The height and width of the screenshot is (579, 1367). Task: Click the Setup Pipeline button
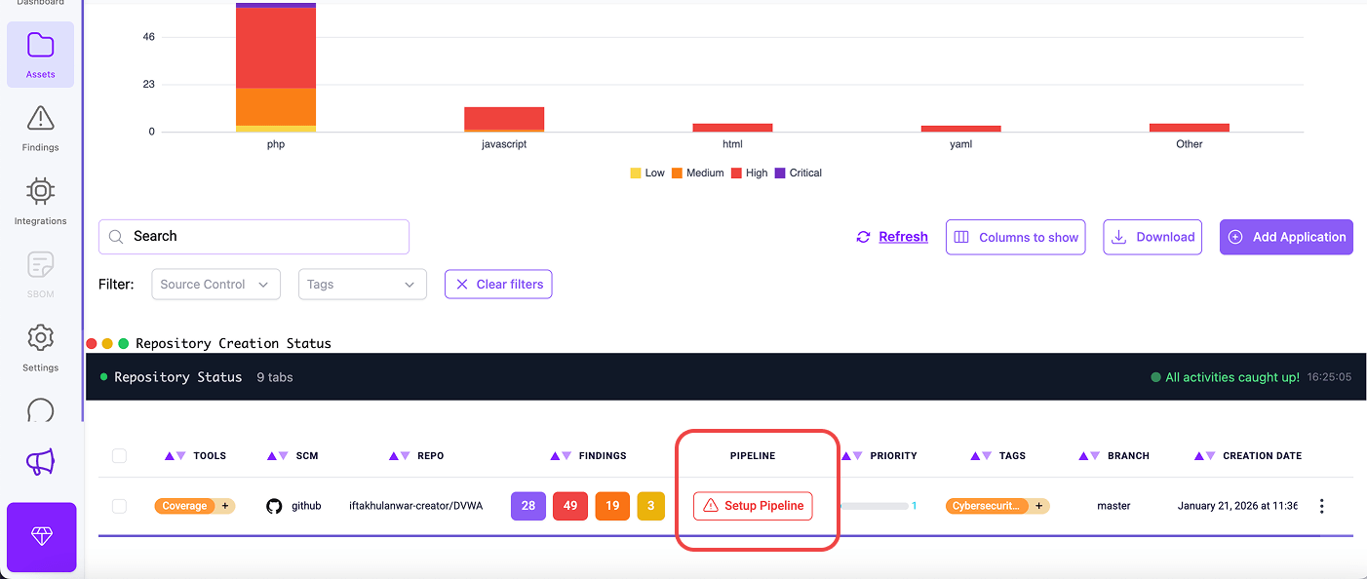coord(753,506)
